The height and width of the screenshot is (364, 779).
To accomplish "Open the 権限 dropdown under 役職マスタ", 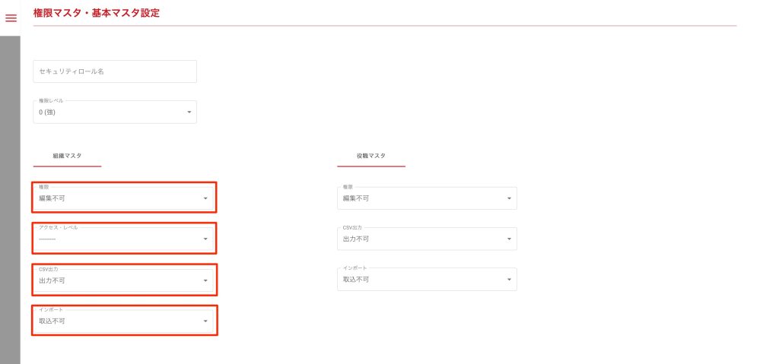I will 422,198.
